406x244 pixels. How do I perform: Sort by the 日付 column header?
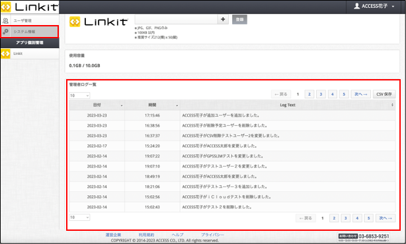97,105
